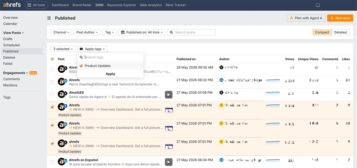357x168 pixels.
Task: Open the hamburger menu beside Published
Action: tap(49, 18)
